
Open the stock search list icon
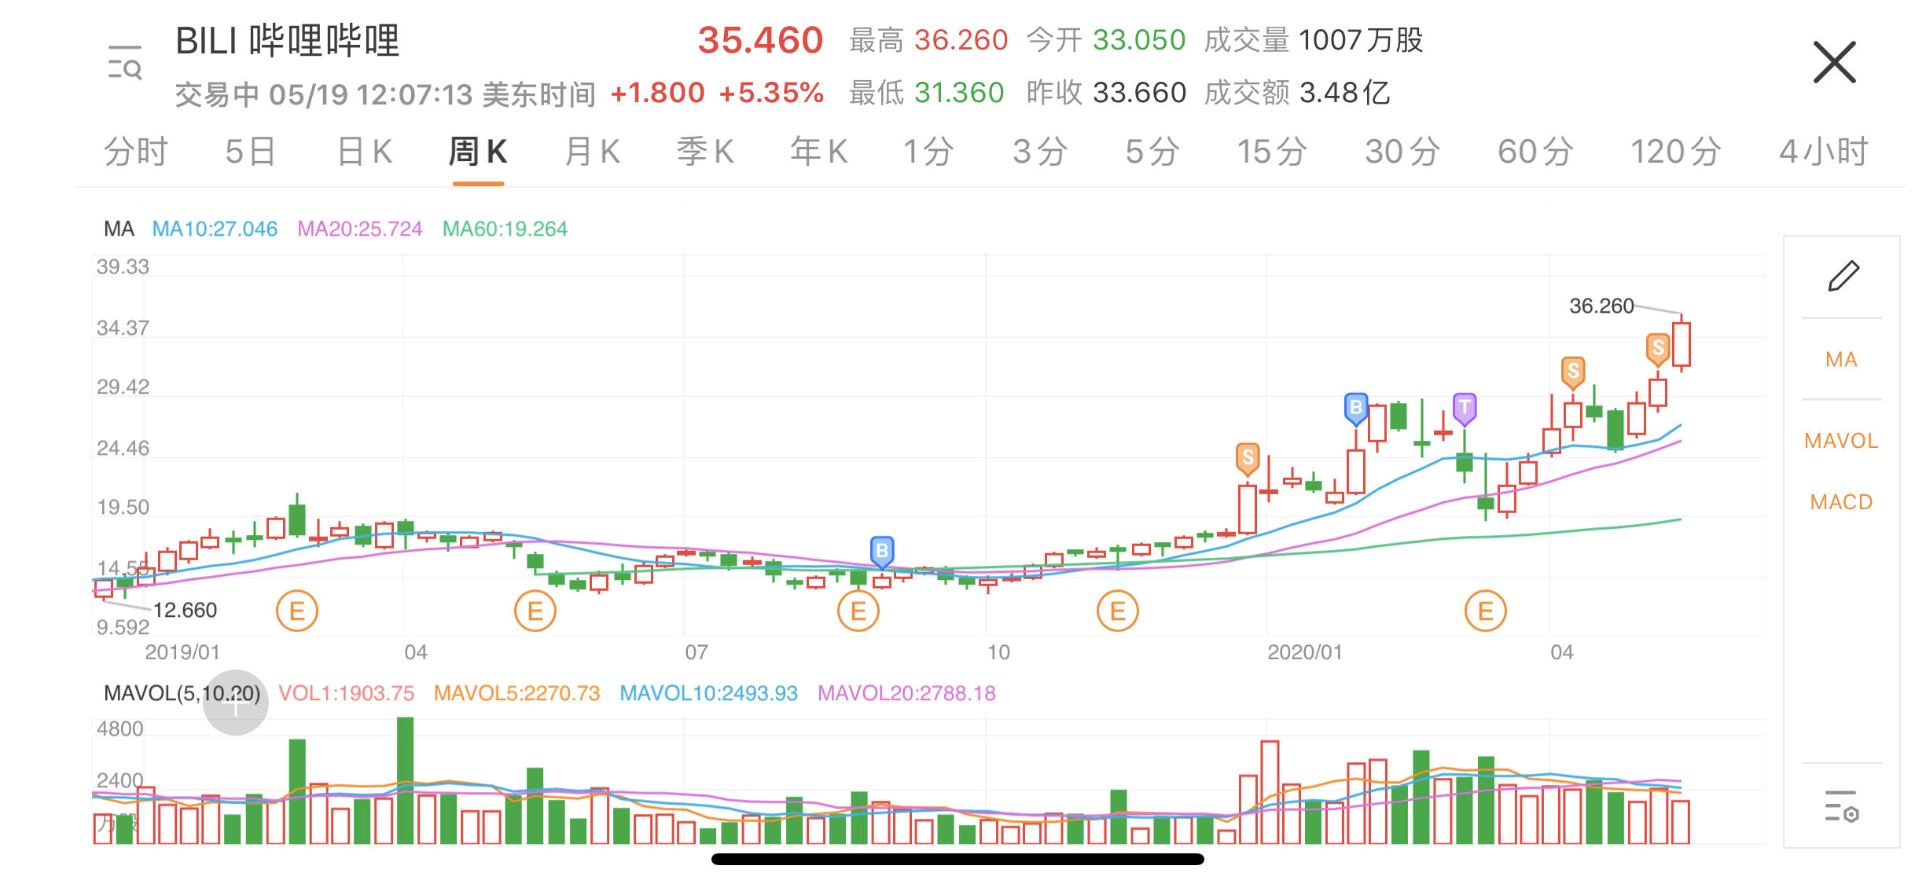[125, 62]
